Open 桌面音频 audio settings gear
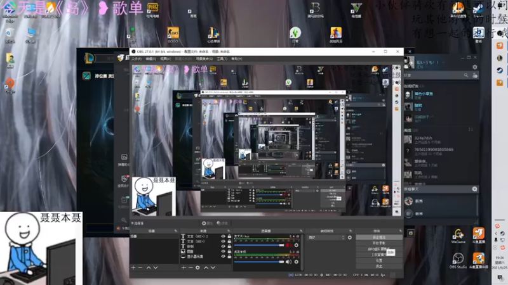 [x=296, y=262]
